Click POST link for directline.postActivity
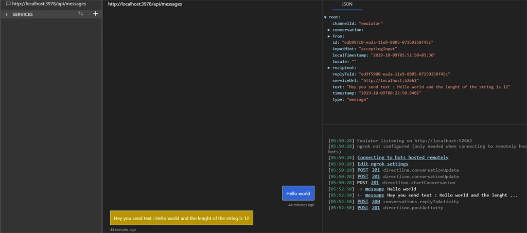 click(x=363, y=208)
